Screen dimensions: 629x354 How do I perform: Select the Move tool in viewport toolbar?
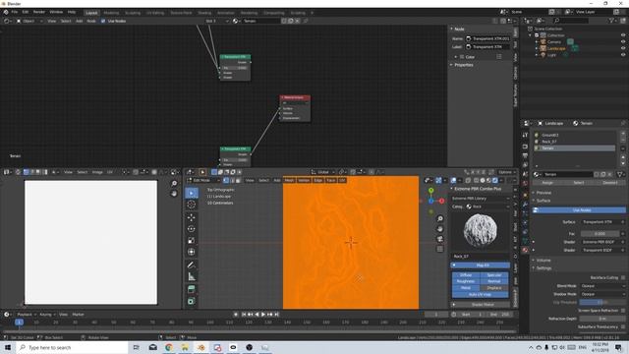tap(192, 217)
